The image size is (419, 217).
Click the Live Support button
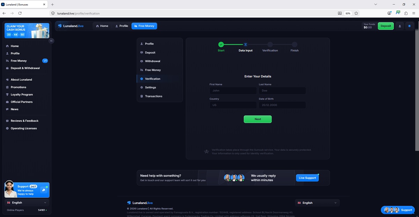coord(307,178)
